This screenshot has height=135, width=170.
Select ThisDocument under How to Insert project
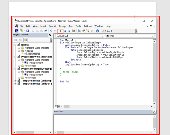coord(36,63)
